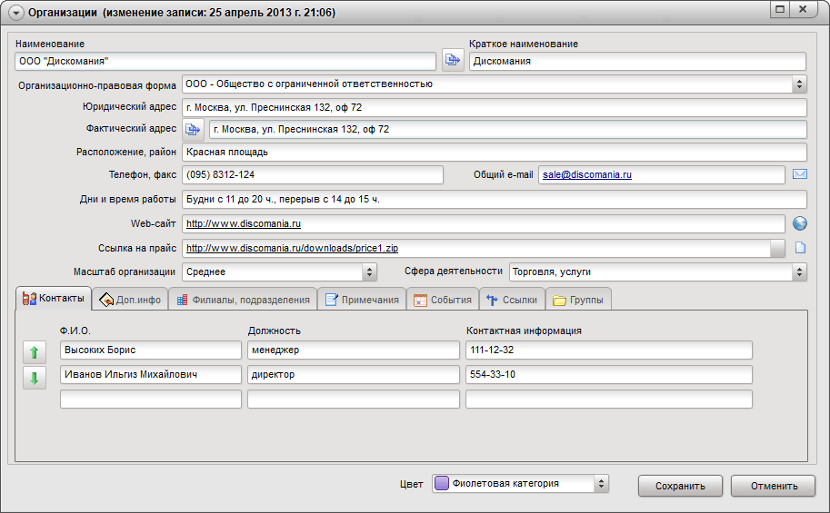
Task: Open the Филиалы, подразделения tab
Action: 243,300
